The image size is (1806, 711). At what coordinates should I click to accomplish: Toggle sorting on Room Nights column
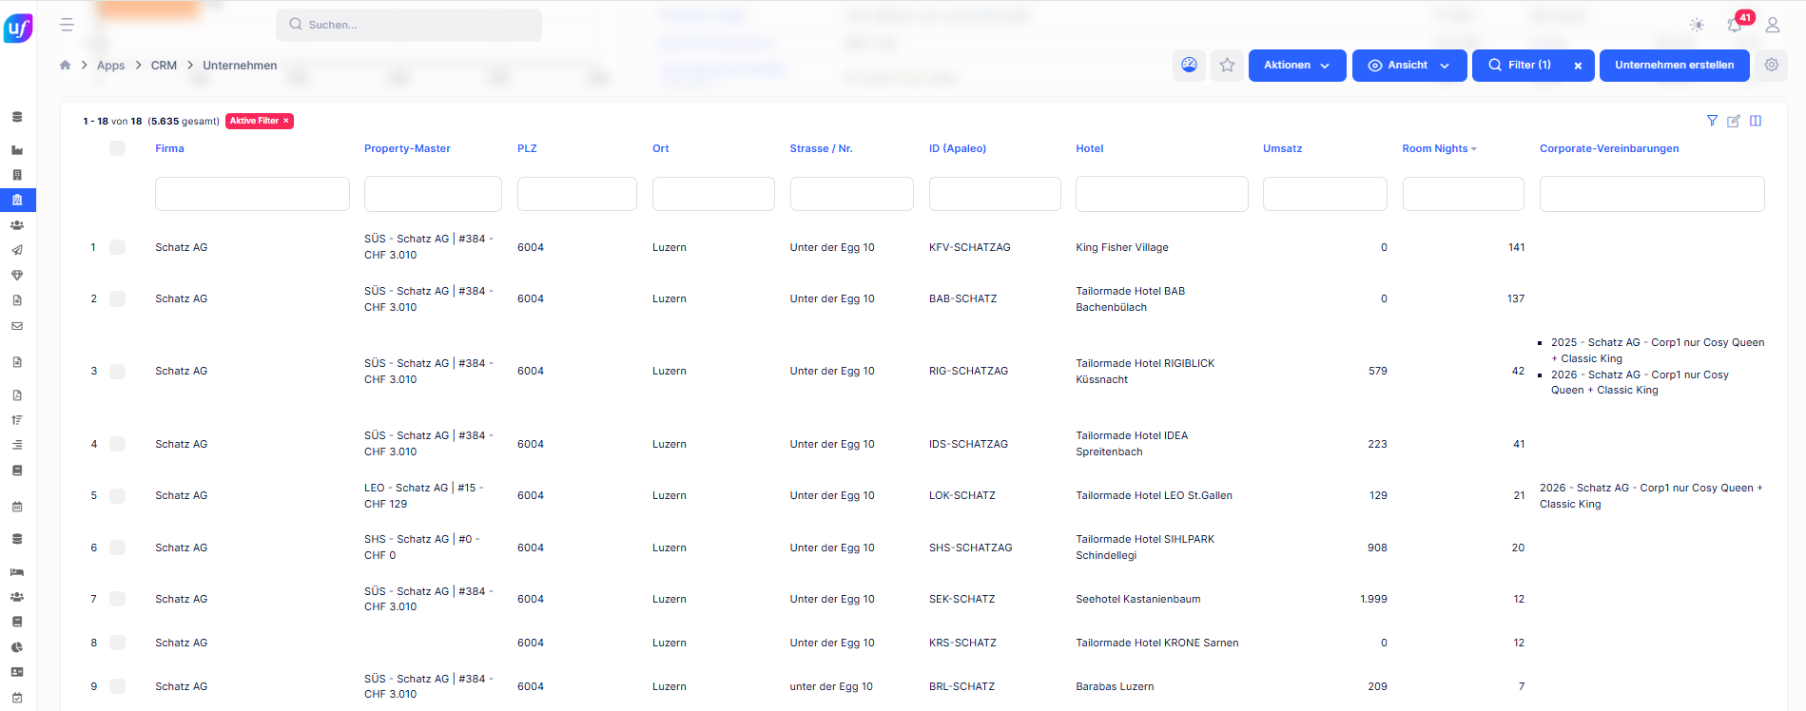click(x=1438, y=148)
